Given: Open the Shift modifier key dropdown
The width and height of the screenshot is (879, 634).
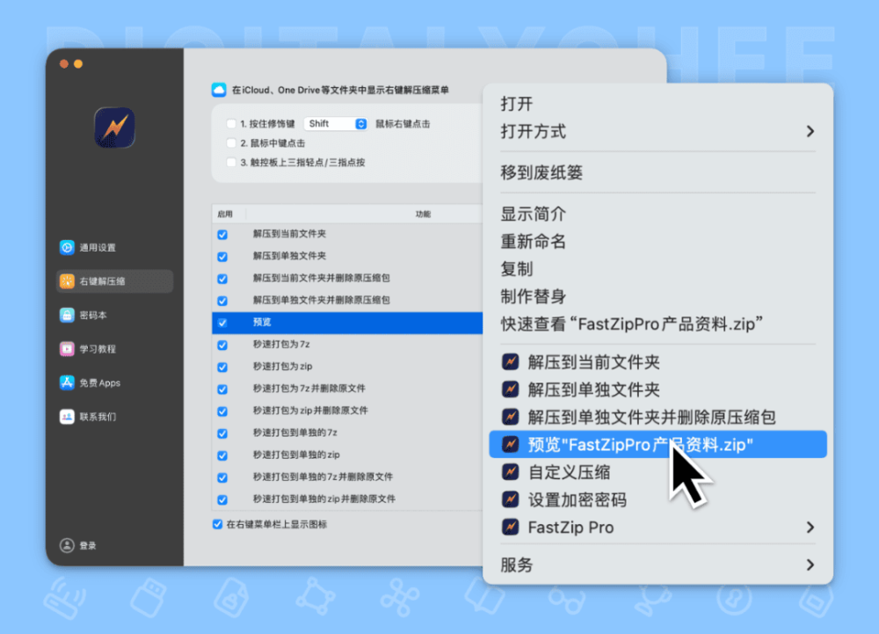Looking at the screenshot, I should [336, 124].
